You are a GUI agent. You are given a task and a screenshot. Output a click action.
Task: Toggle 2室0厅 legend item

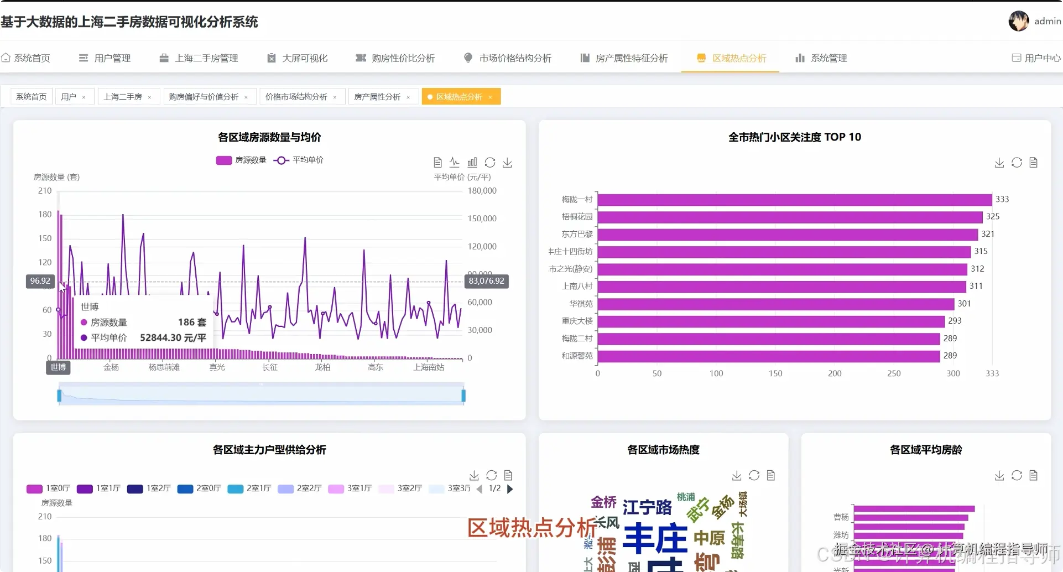pos(199,488)
